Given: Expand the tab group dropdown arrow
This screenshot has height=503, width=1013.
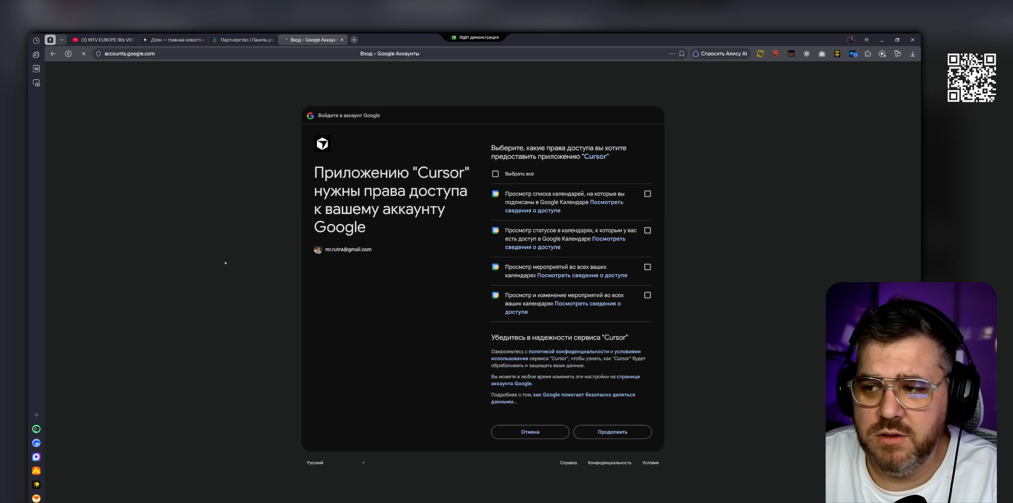Looking at the screenshot, I should pyautogui.click(x=61, y=40).
